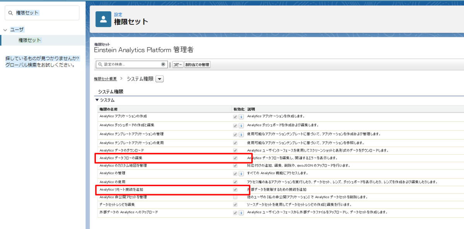Click the Analytics データフローの編集 row name

(x=121, y=158)
